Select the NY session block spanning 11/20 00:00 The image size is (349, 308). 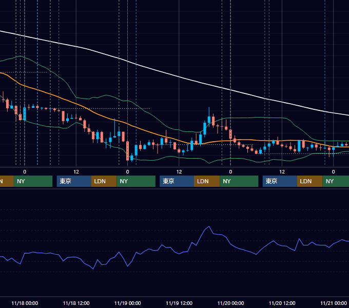coord(239,181)
